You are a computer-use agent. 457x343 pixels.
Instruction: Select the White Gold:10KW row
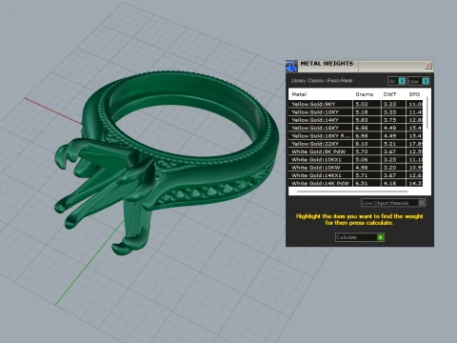(x=355, y=168)
